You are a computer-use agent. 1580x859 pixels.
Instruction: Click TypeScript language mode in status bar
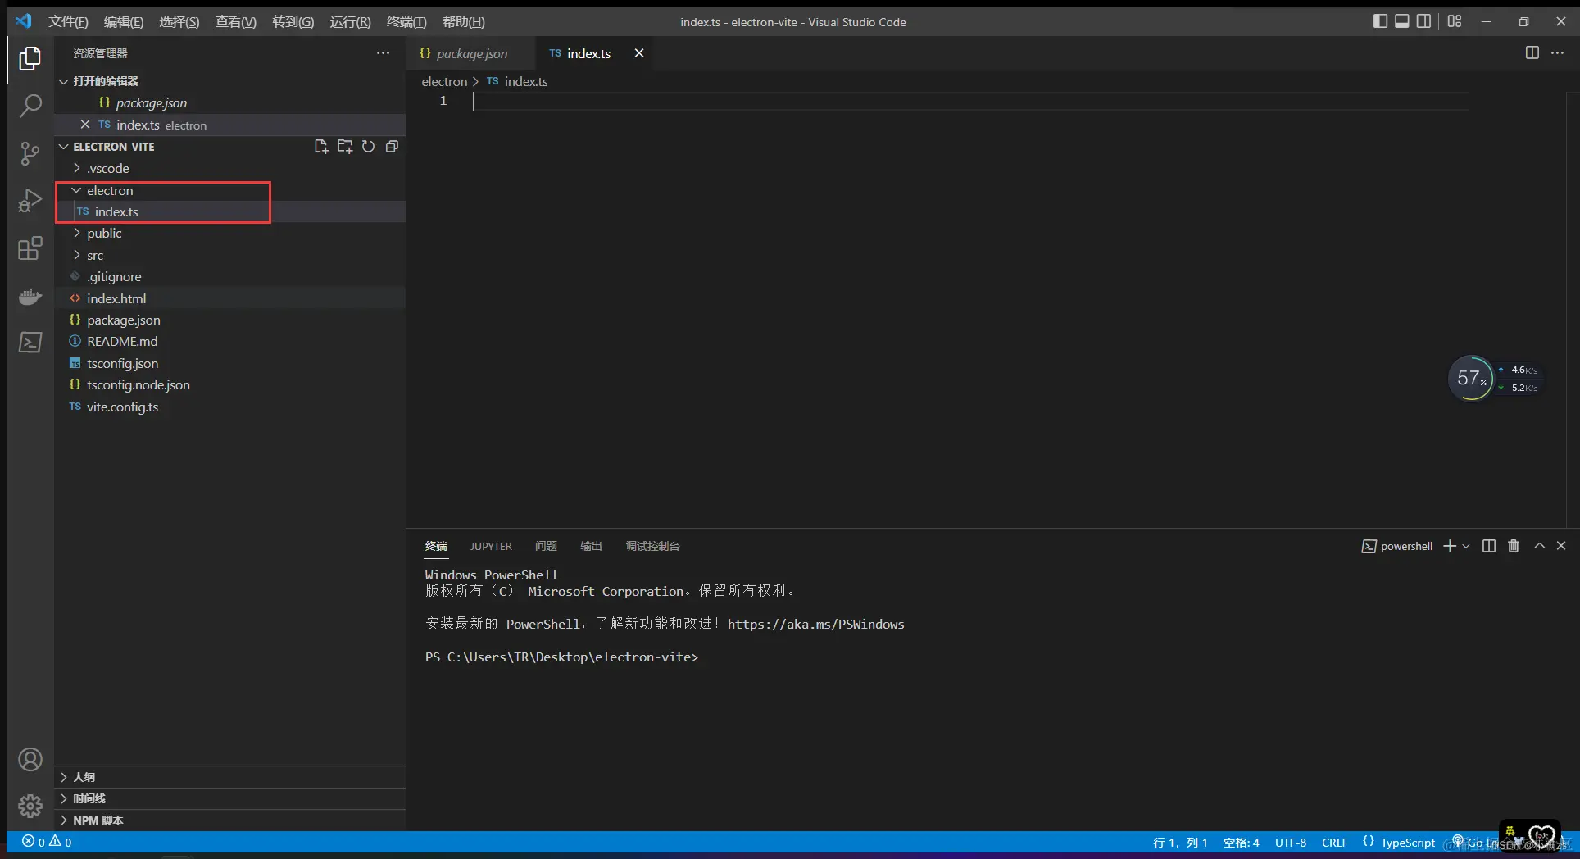click(1407, 843)
